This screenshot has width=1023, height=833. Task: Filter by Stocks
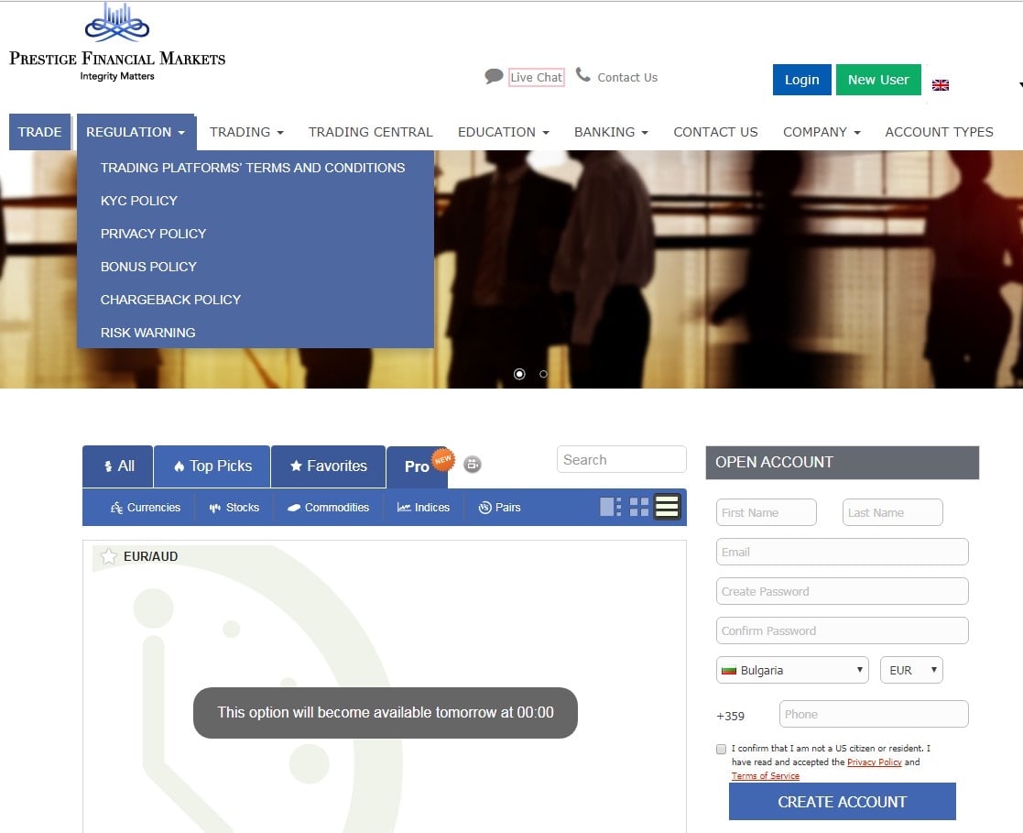coord(234,508)
